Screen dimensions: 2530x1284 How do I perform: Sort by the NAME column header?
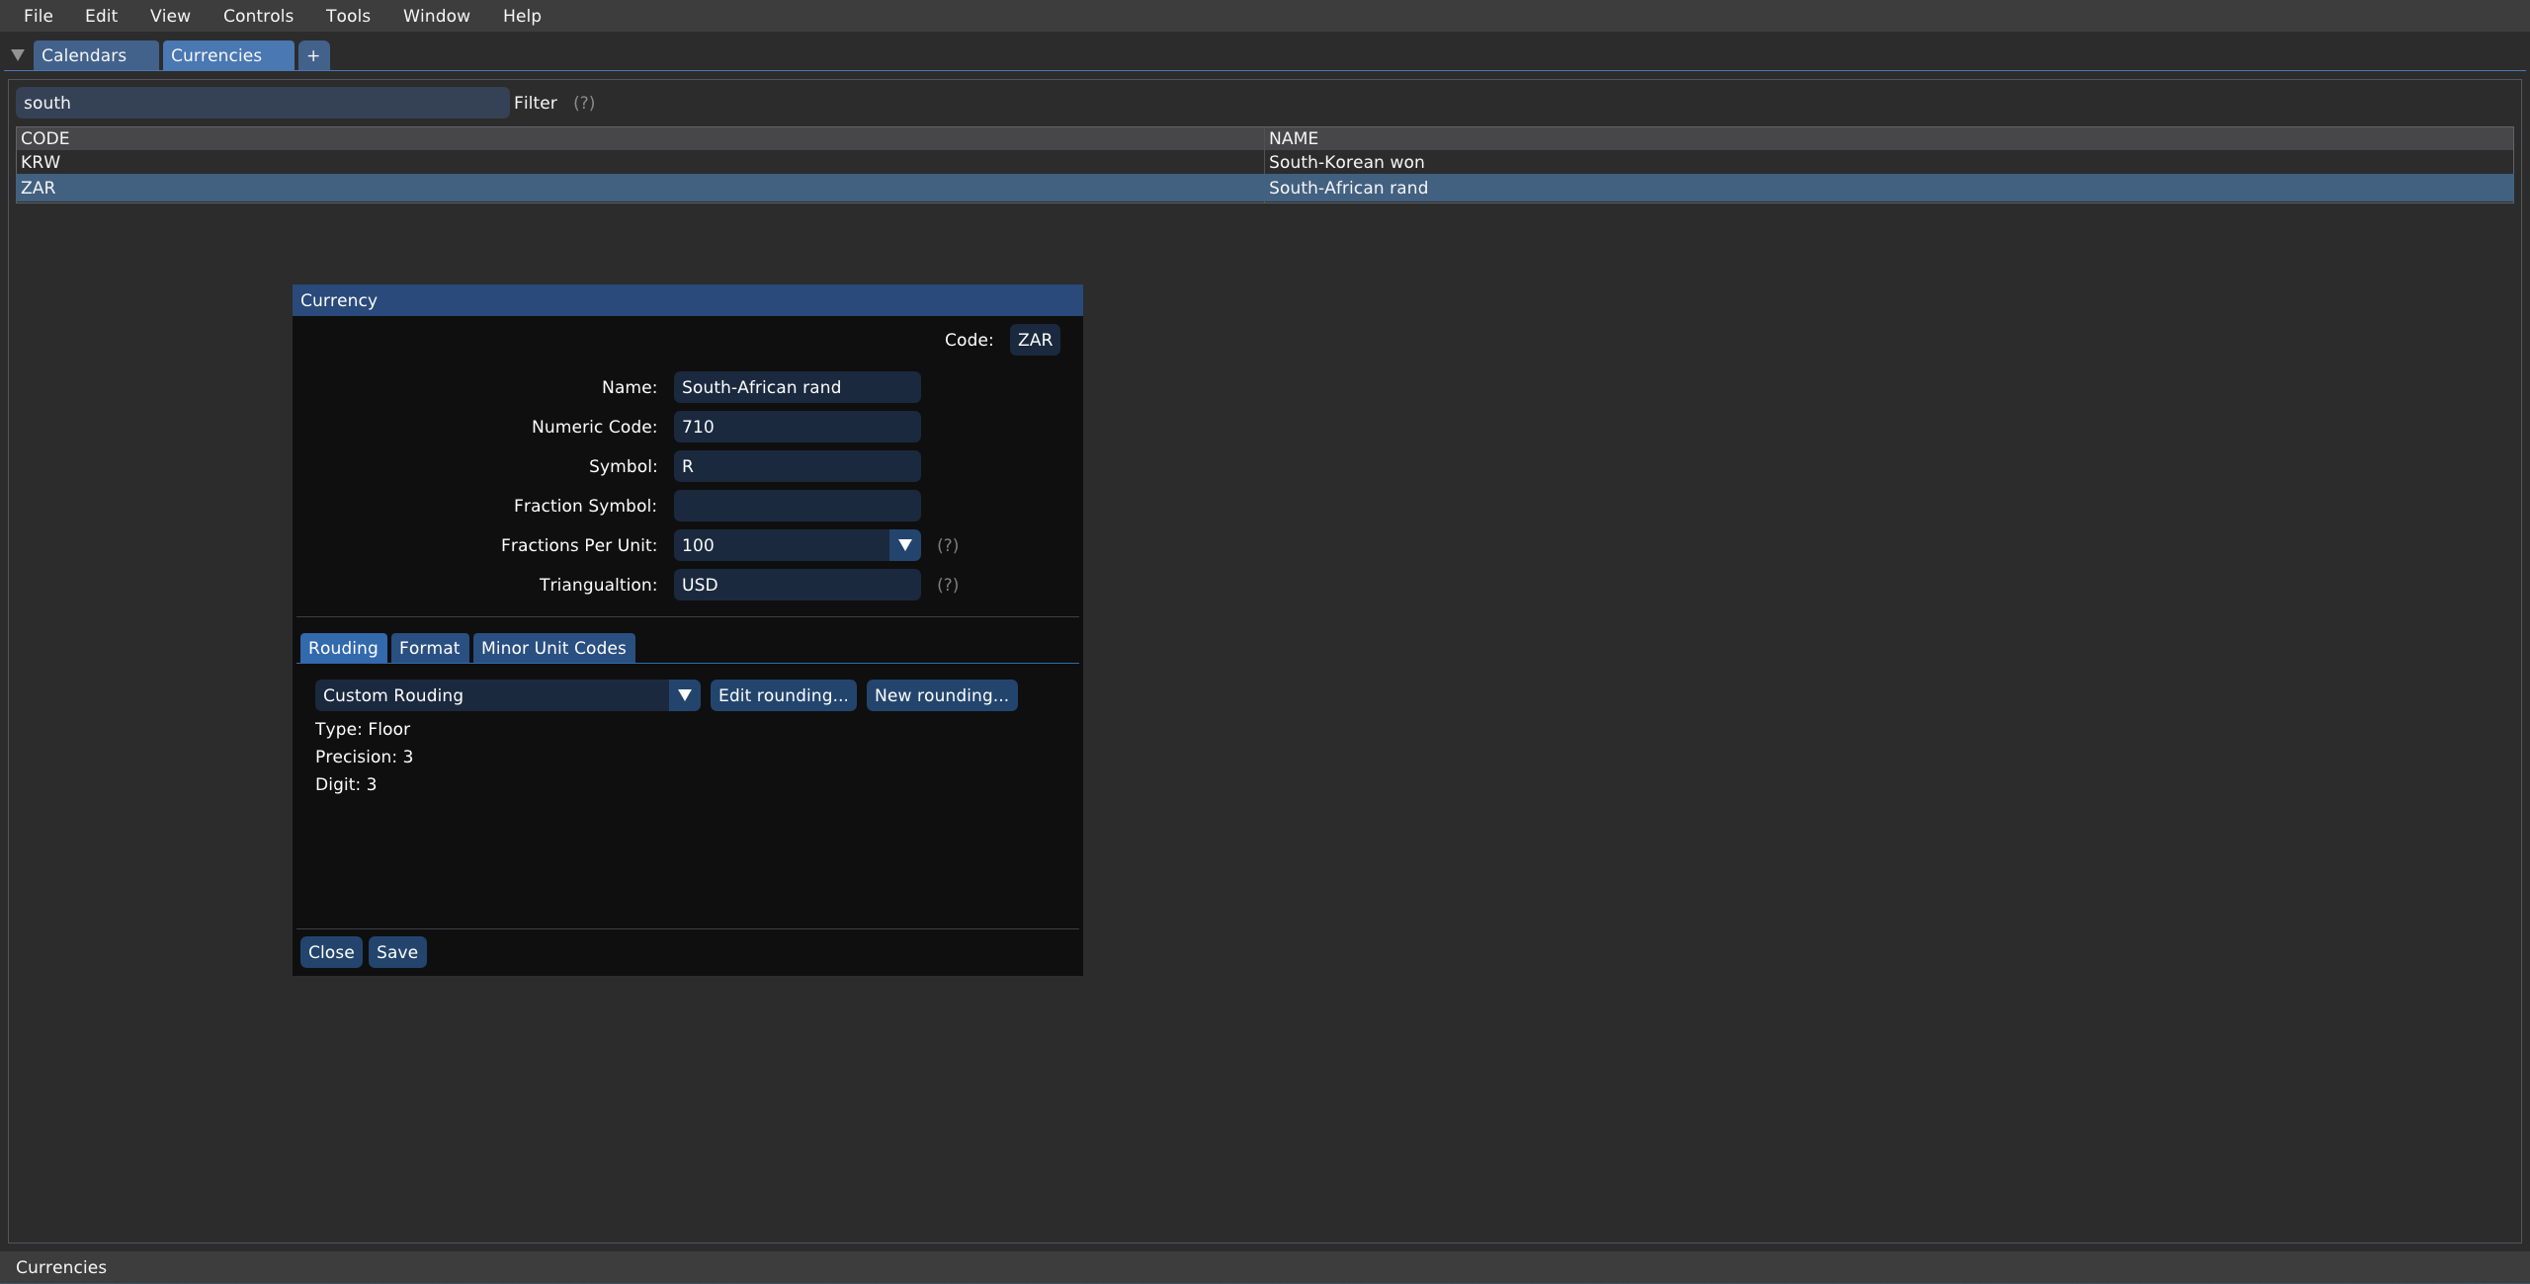(1294, 138)
